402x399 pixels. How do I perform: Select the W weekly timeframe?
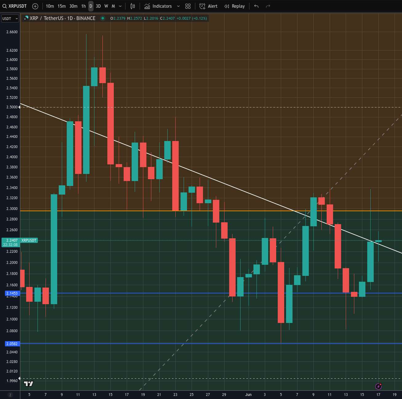click(x=106, y=6)
